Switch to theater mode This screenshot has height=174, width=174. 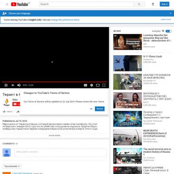98,85
